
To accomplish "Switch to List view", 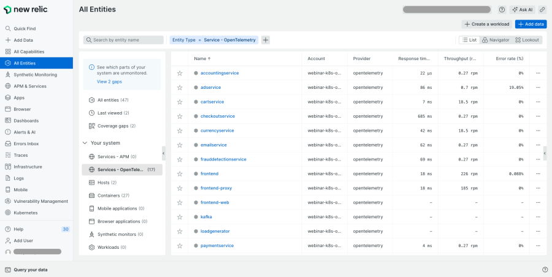I will [469, 40].
